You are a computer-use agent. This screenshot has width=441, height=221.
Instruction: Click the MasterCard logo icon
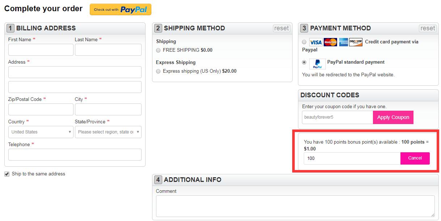(330, 42)
